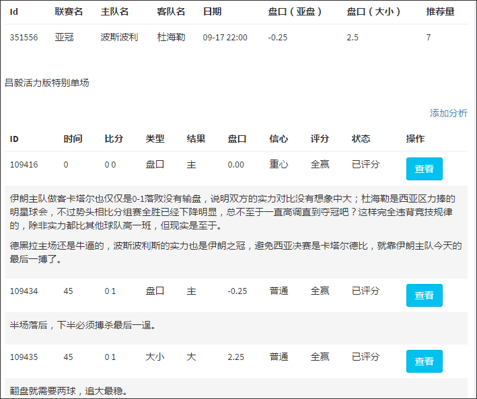Click away team 杜海勒

171,37
